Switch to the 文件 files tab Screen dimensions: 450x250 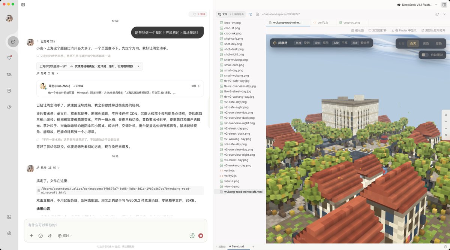pyautogui.click(x=223, y=14)
